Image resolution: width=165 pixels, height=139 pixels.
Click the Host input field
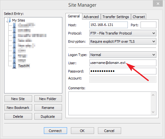[x=108, y=25]
